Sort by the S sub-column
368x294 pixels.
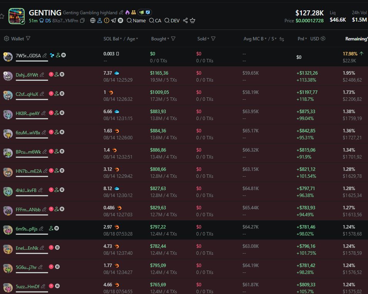click(274, 39)
